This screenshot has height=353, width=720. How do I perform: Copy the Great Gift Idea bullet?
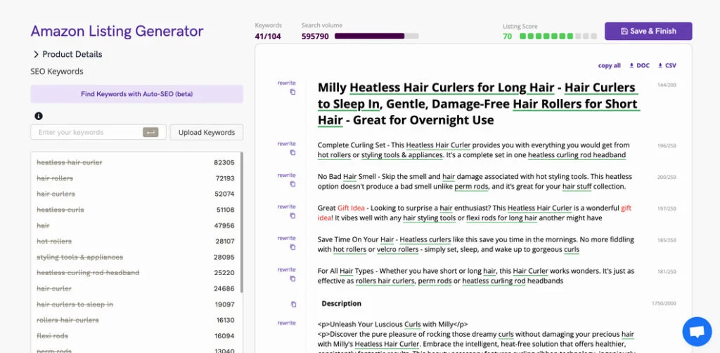point(292,216)
